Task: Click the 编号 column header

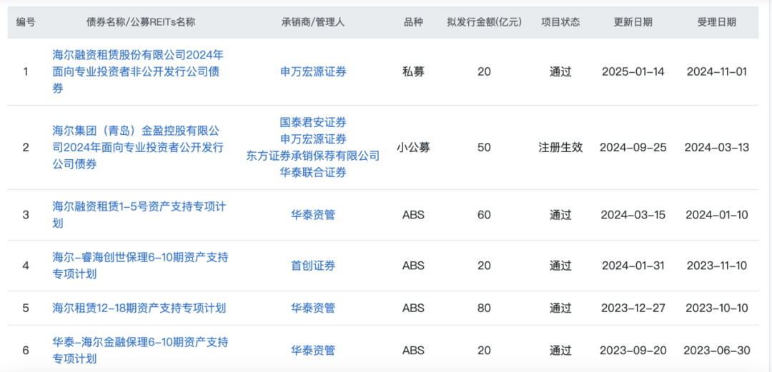Action: [x=26, y=22]
